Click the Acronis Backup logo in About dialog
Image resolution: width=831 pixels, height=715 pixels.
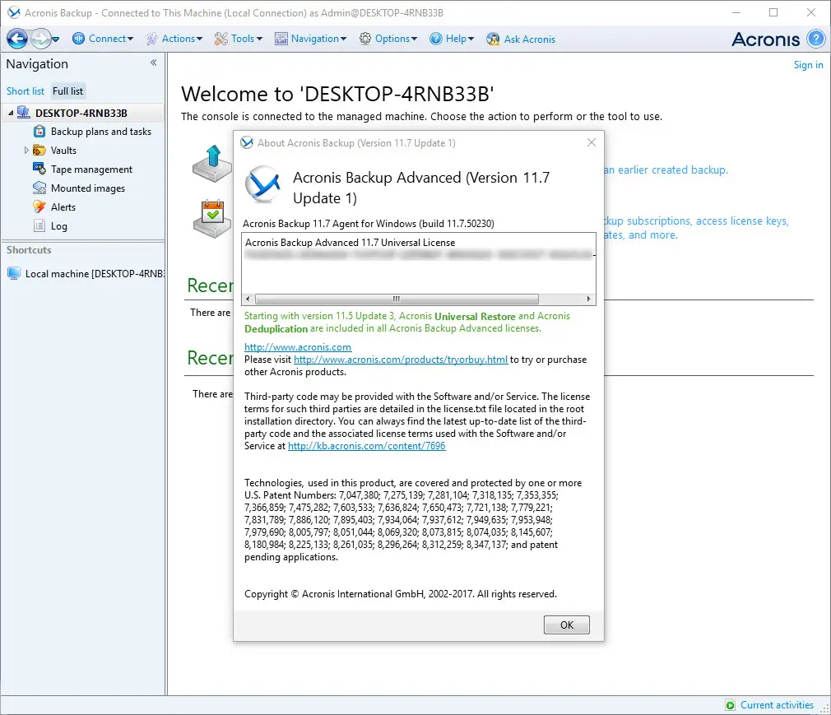(x=262, y=184)
